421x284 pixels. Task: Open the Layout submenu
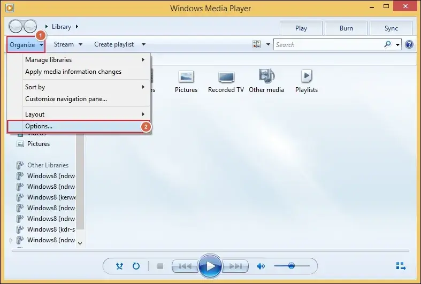coord(85,114)
